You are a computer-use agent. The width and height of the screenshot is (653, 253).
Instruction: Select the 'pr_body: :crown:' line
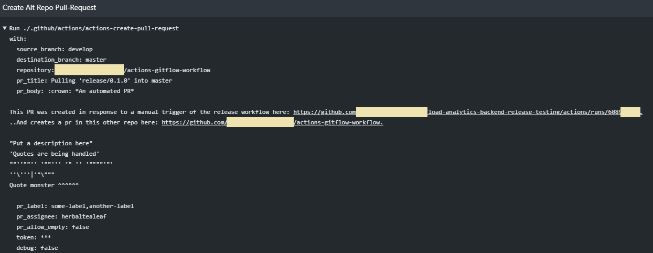pyautogui.click(x=75, y=91)
